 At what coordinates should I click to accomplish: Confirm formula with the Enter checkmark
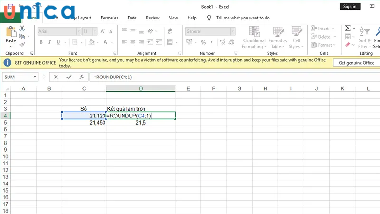pyautogui.click(x=69, y=77)
